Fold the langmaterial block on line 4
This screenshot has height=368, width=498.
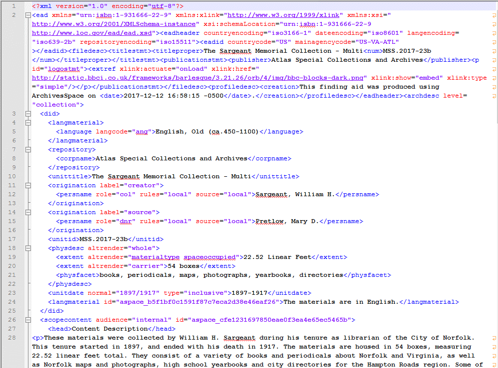tap(27, 123)
